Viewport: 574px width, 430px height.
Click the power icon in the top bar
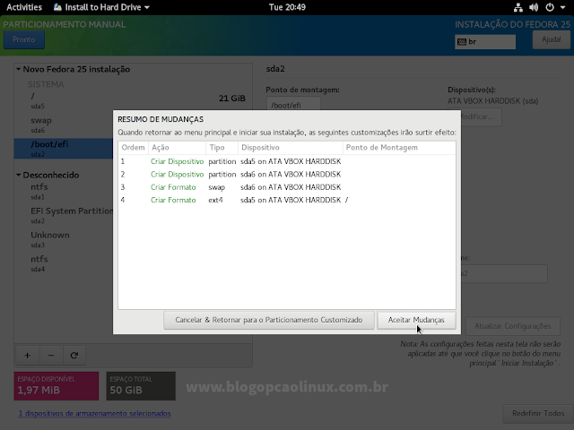[x=550, y=7]
